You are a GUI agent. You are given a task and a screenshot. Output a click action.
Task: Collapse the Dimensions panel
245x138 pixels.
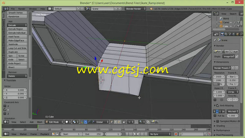pyautogui.click(x=222, y=62)
